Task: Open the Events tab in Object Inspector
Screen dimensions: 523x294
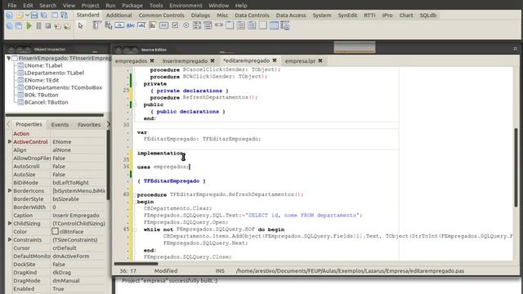Action: (60, 125)
